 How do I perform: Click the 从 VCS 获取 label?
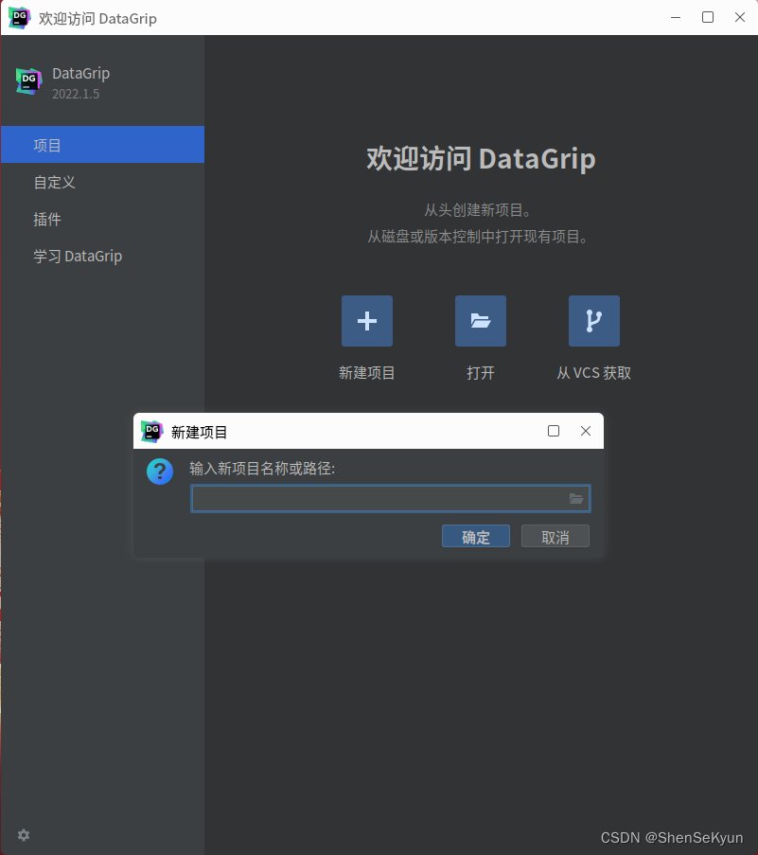click(593, 372)
